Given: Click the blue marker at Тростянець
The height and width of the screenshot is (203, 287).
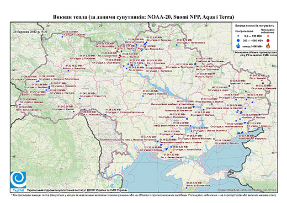Looking at the screenshot, I should (195, 64).
